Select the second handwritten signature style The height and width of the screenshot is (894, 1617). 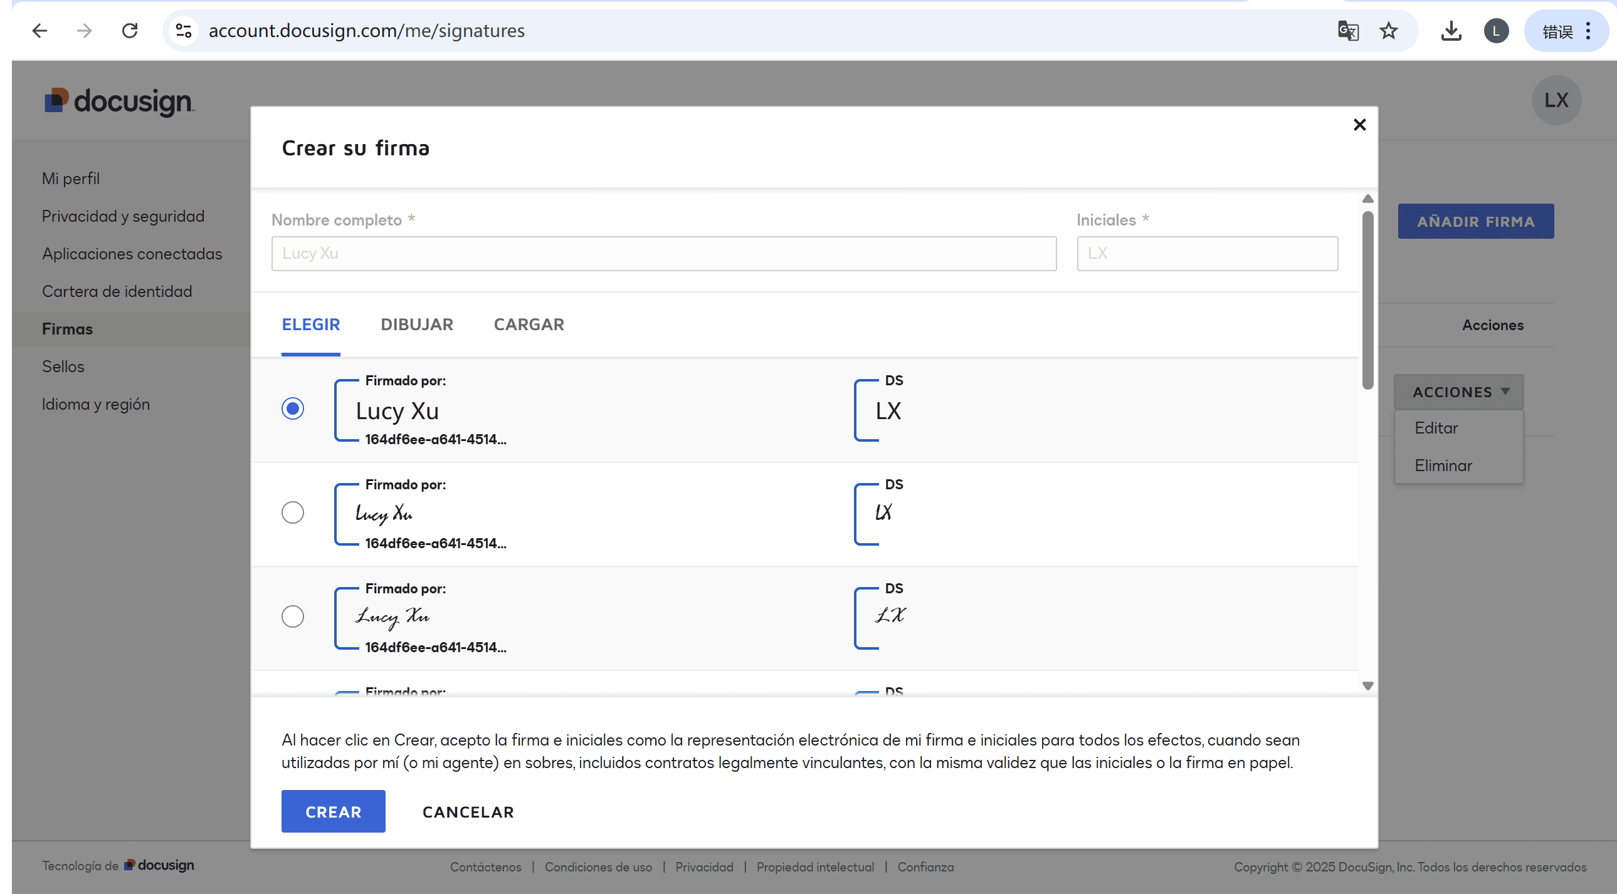(293, 512)
